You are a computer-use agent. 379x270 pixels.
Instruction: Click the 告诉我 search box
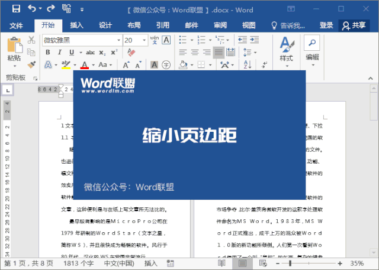[288, 25]
